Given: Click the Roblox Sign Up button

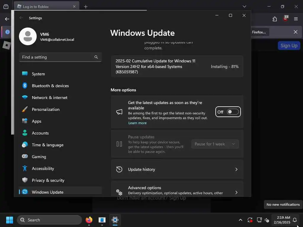Looking at the screenshot, I should pyautogui.click(x=289, y=46).
